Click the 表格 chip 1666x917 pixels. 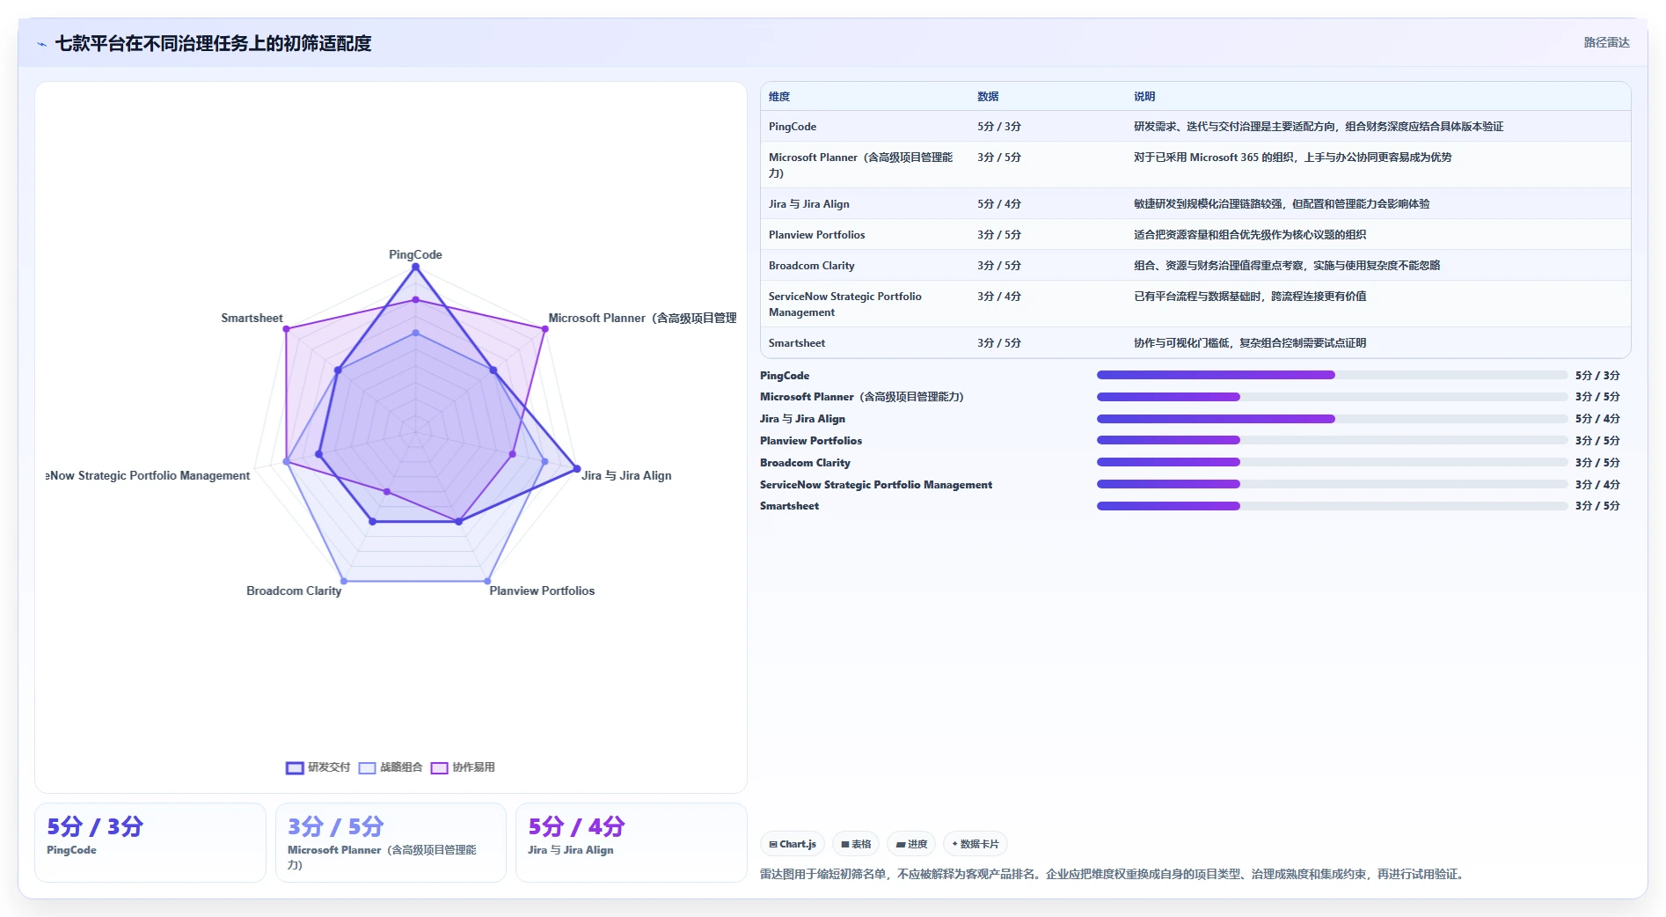856,844
